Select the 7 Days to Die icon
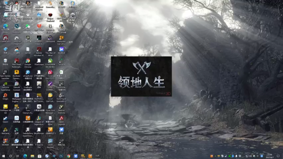 pyautogui.click(x=39, y=143)
